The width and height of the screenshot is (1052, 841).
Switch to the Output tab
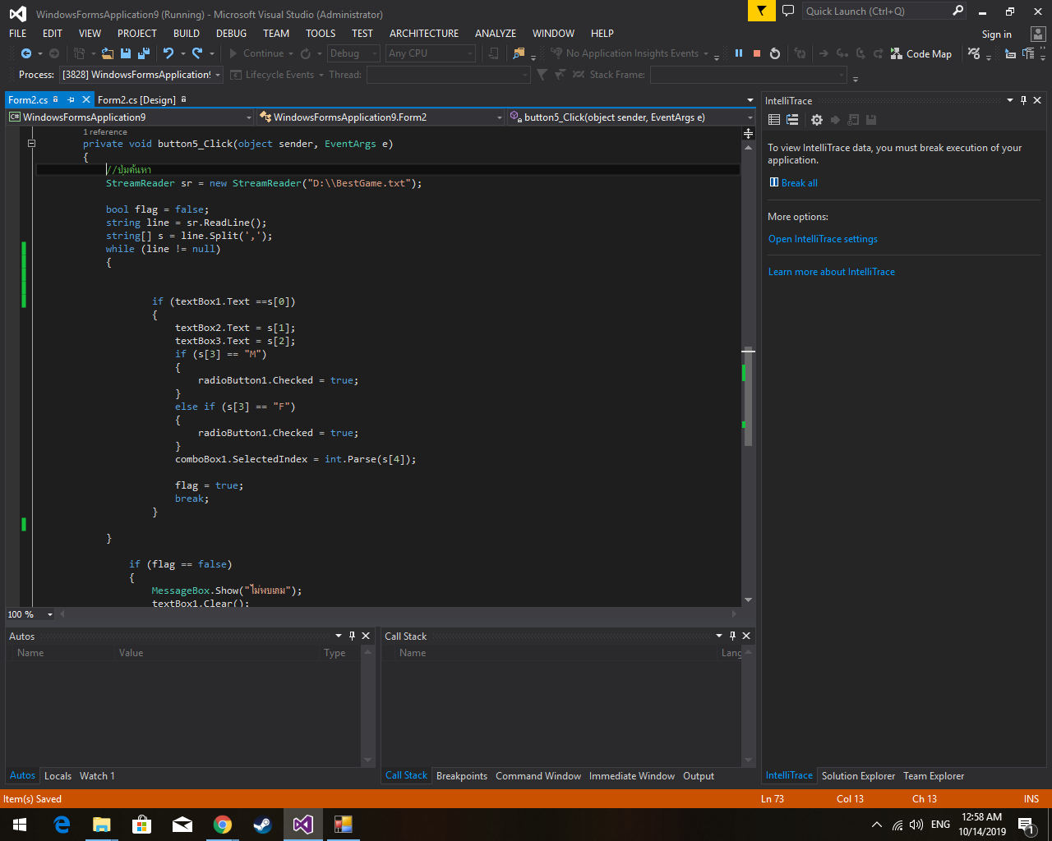coord(699,776)
